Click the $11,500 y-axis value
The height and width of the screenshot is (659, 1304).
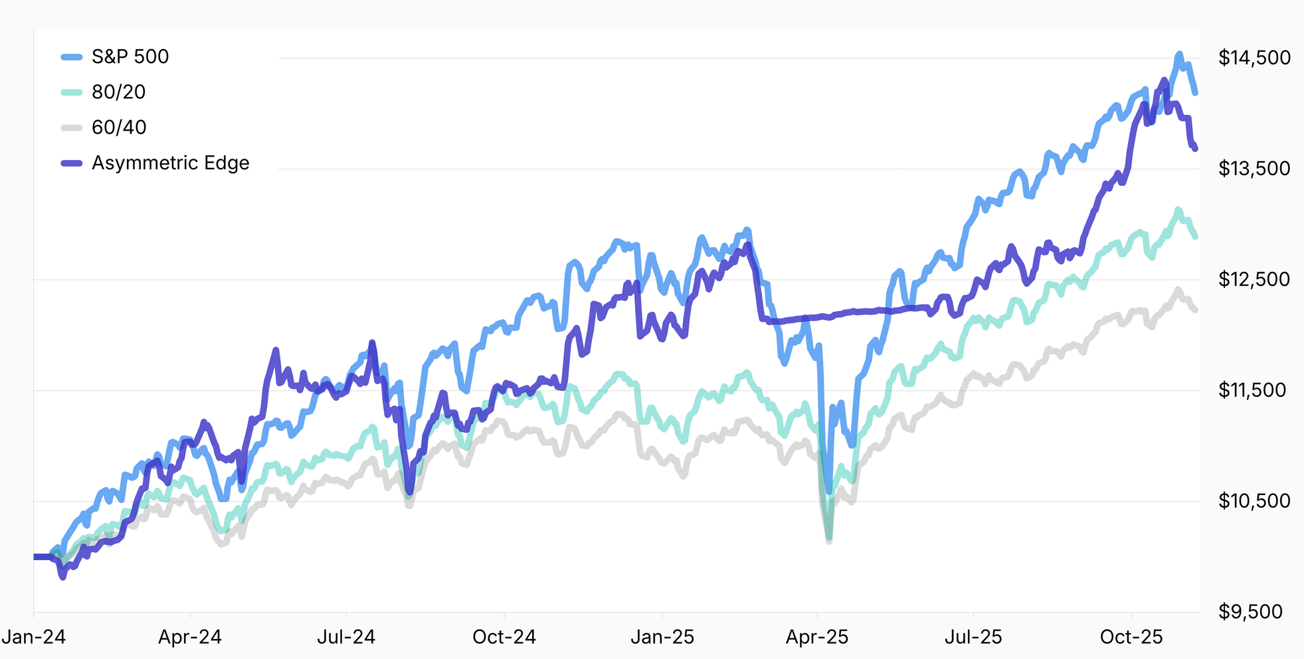[1252, 390]
